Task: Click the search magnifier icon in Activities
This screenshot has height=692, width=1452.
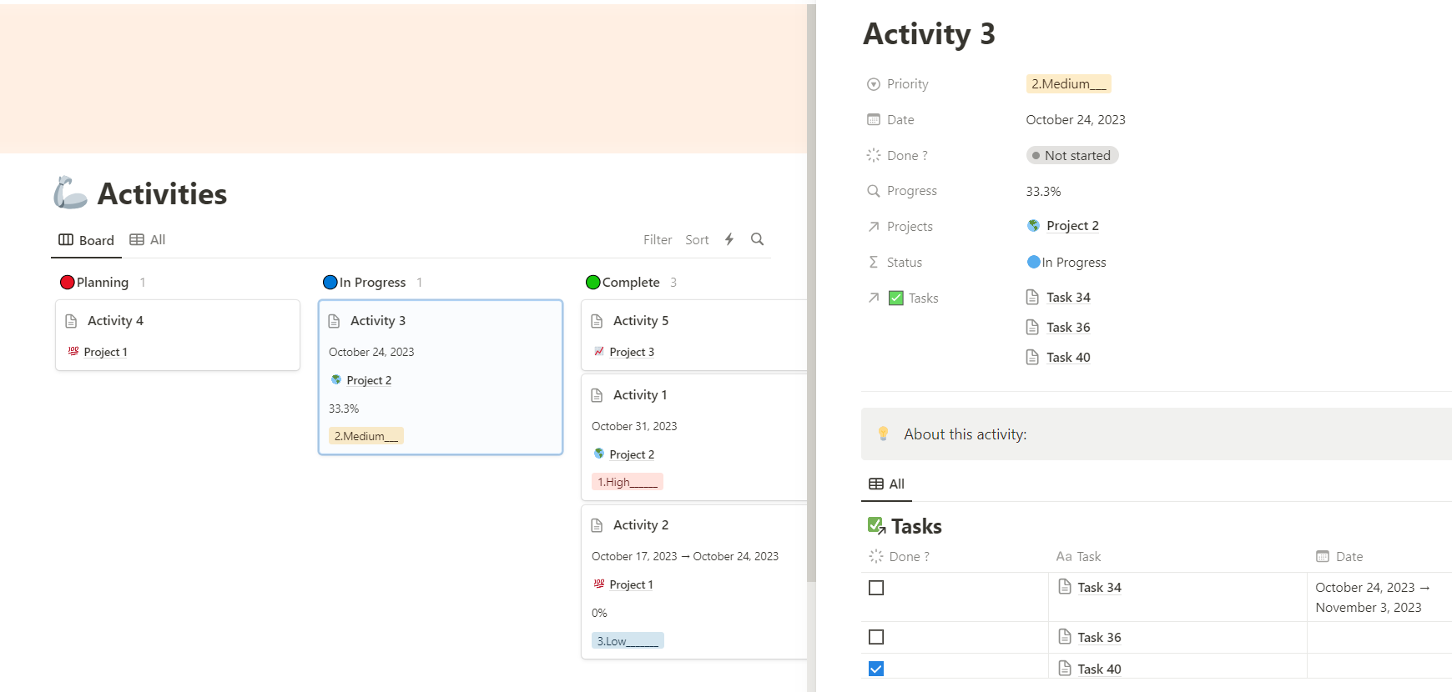Action: coord(757,239)
